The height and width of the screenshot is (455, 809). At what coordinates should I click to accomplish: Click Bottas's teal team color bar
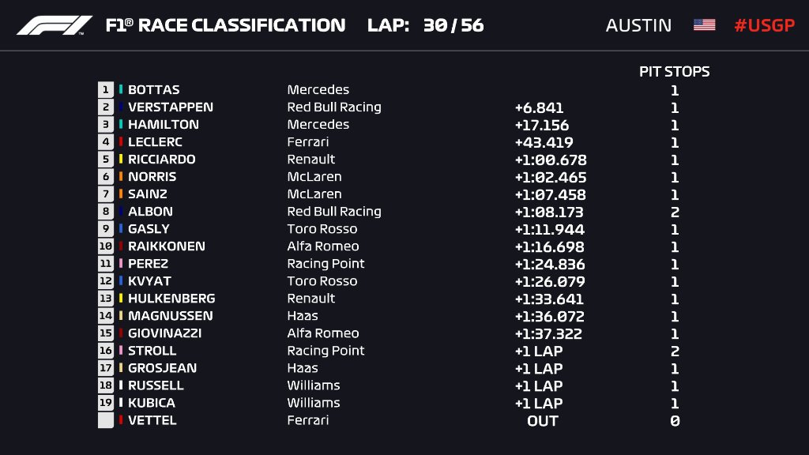coord(121,89)
